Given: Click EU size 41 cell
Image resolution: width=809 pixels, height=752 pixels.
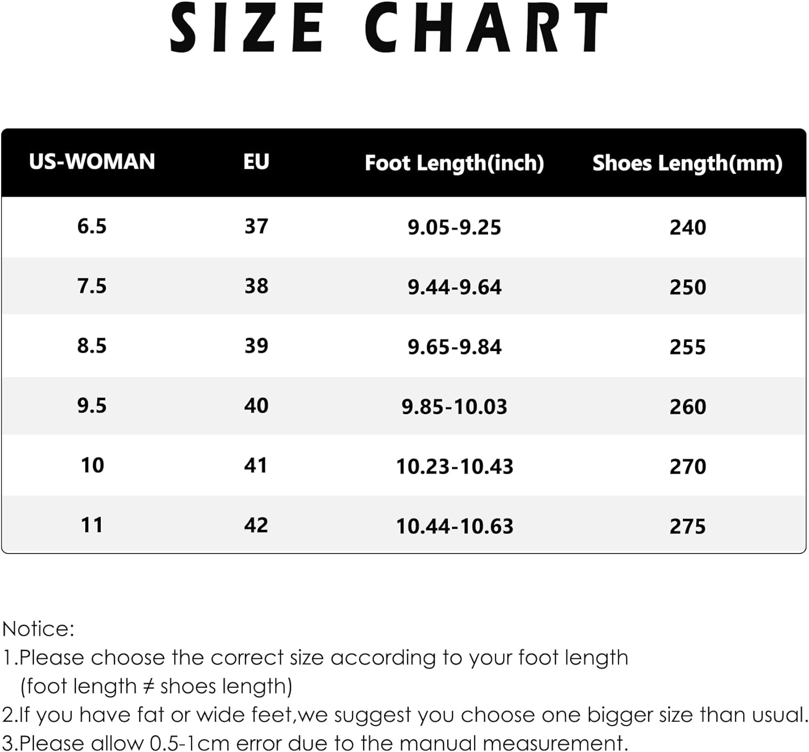Looking at the screenshot, I should coord(256,466).
